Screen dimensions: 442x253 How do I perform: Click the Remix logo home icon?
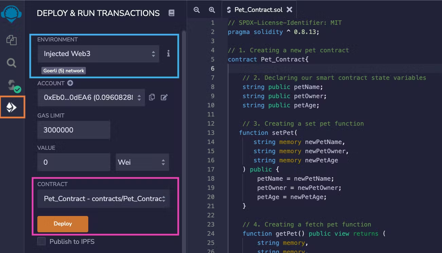(x=12, y=14)
